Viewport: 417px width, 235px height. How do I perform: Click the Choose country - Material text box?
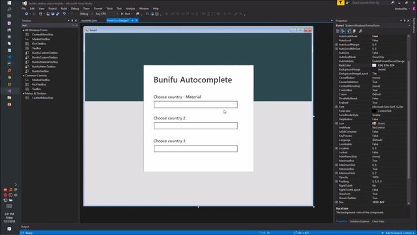coord(195,104)
